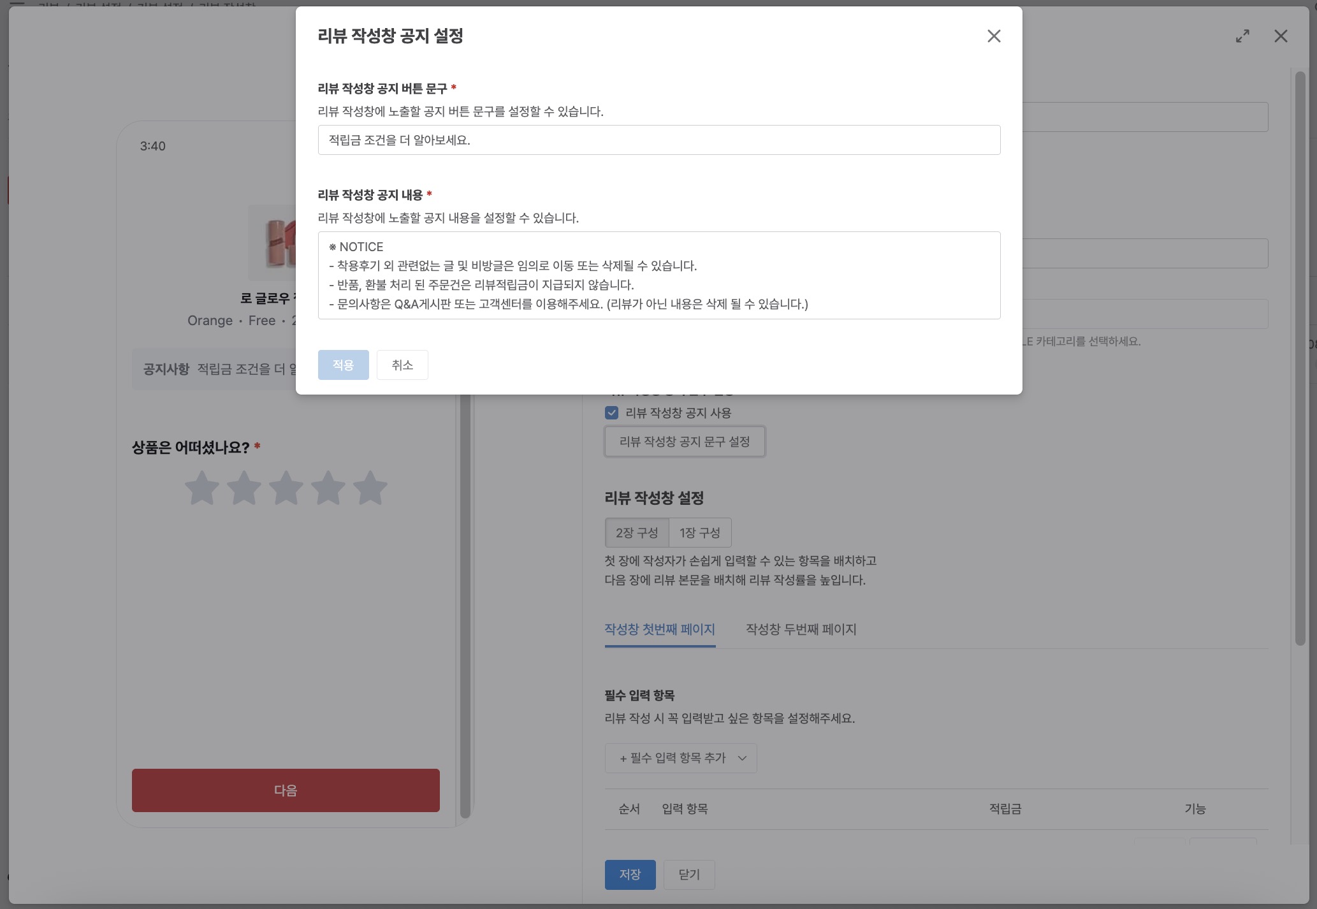Click the first rating star
The image size is (1317, 909).
click(202, 489)
